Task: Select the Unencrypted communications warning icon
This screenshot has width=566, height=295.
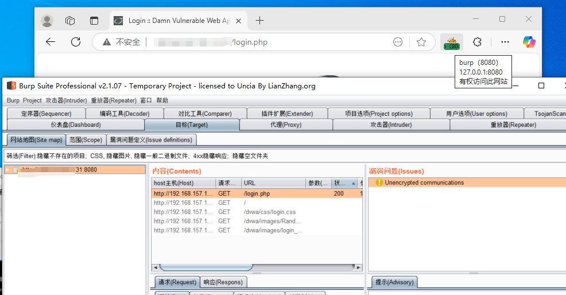Action: (379, 183)
